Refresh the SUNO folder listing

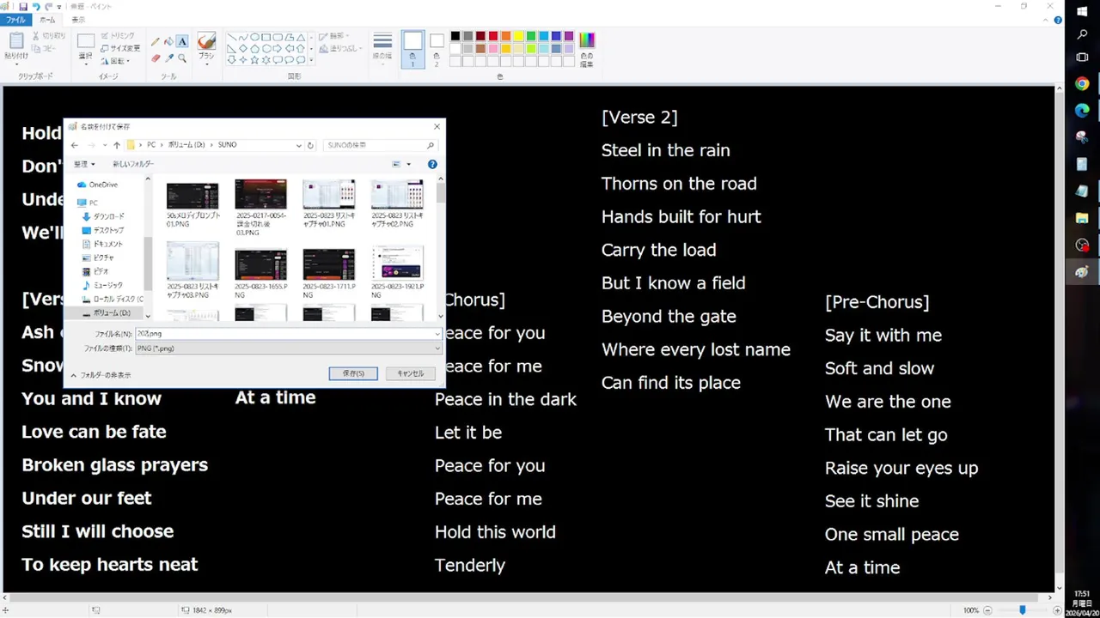click(312, 145)
